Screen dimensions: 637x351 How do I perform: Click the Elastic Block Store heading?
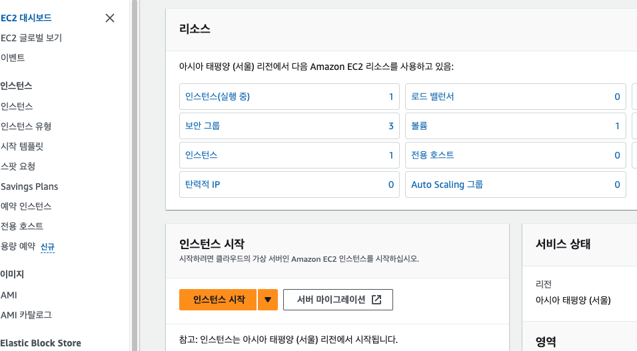pos(41,343)
